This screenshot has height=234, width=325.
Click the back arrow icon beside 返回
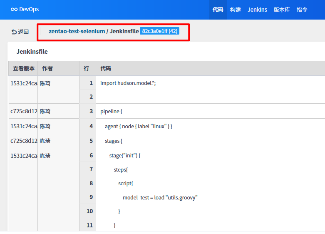point(14,32)
